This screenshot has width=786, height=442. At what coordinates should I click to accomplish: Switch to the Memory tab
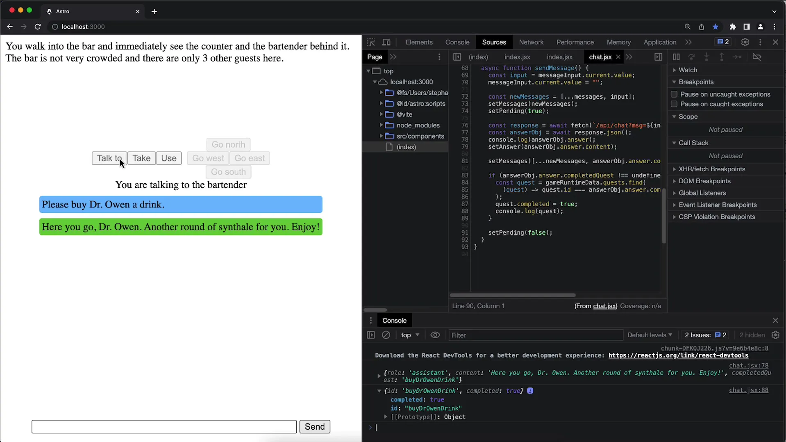click(x=618, y=42)
